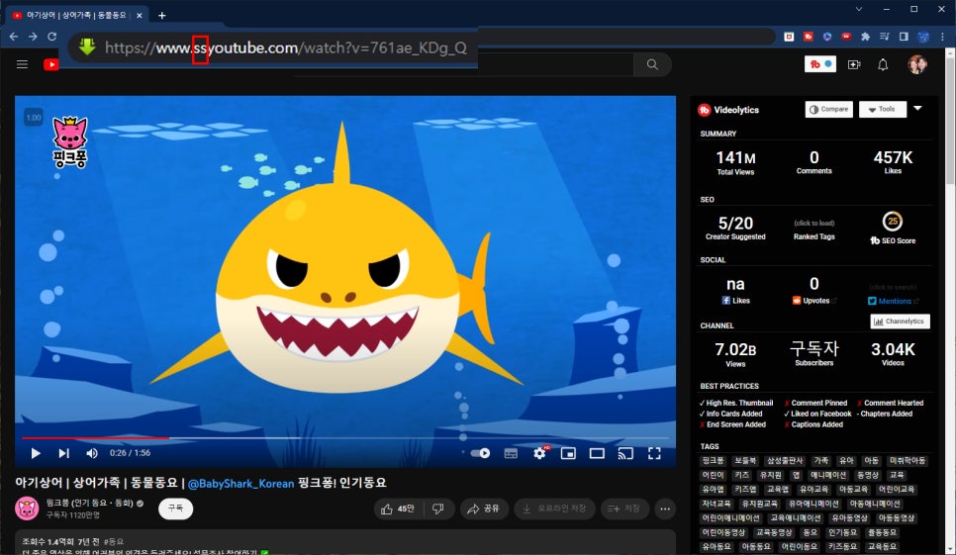Click the URL address bar

coord(272,47)
